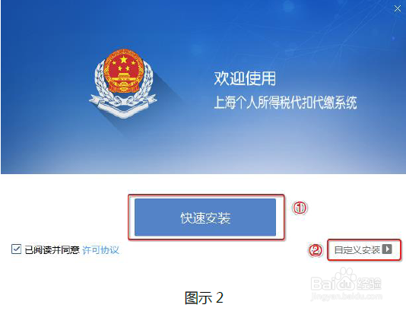
Task: Click the 上海个人所得税代扣代缴系统 title text
Action: pyautogui.click(x=285, y=103)
